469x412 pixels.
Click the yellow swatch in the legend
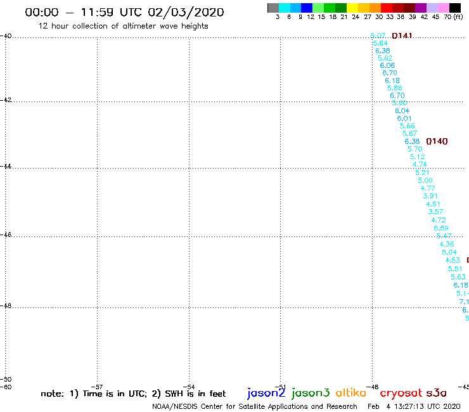pyautogui.click(x=352, y=8)
